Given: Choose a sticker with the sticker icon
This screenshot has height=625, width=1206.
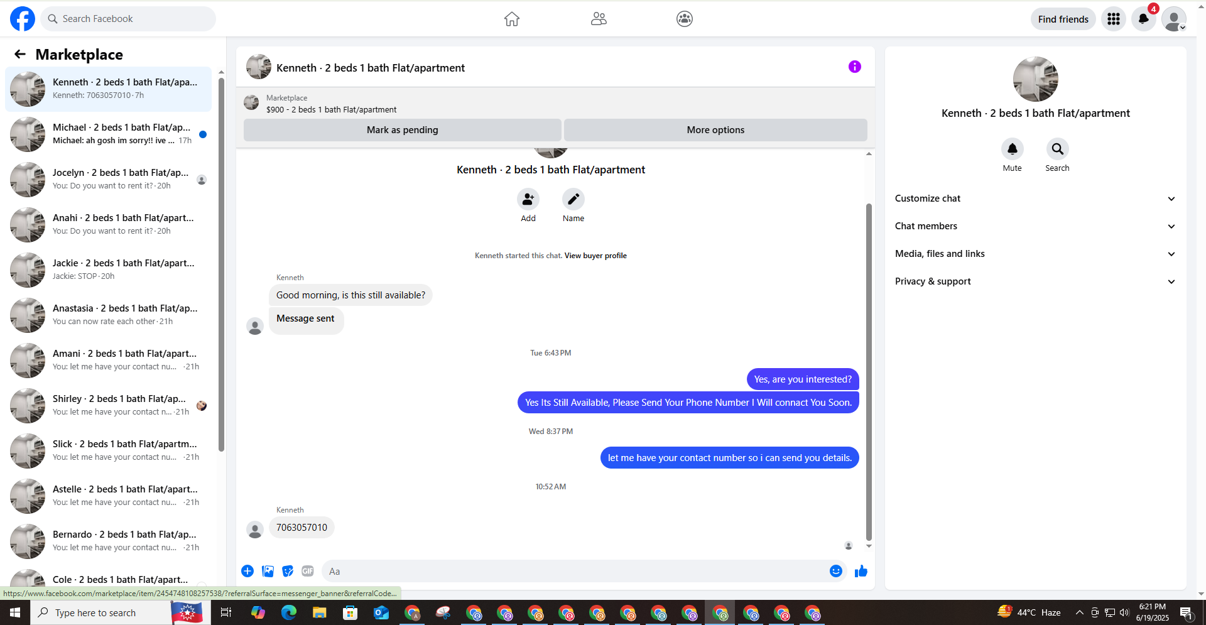Looking at the screenshot, I should [288, 571].
